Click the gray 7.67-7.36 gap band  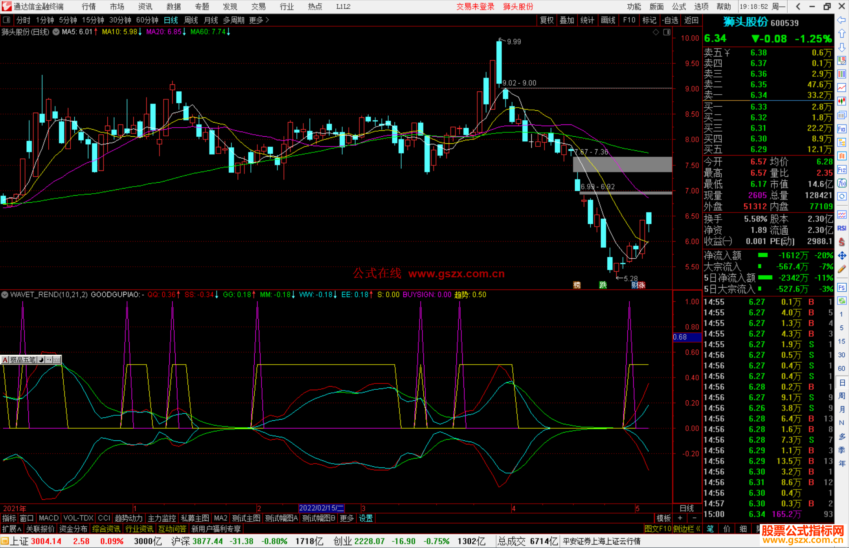[623, 164]
